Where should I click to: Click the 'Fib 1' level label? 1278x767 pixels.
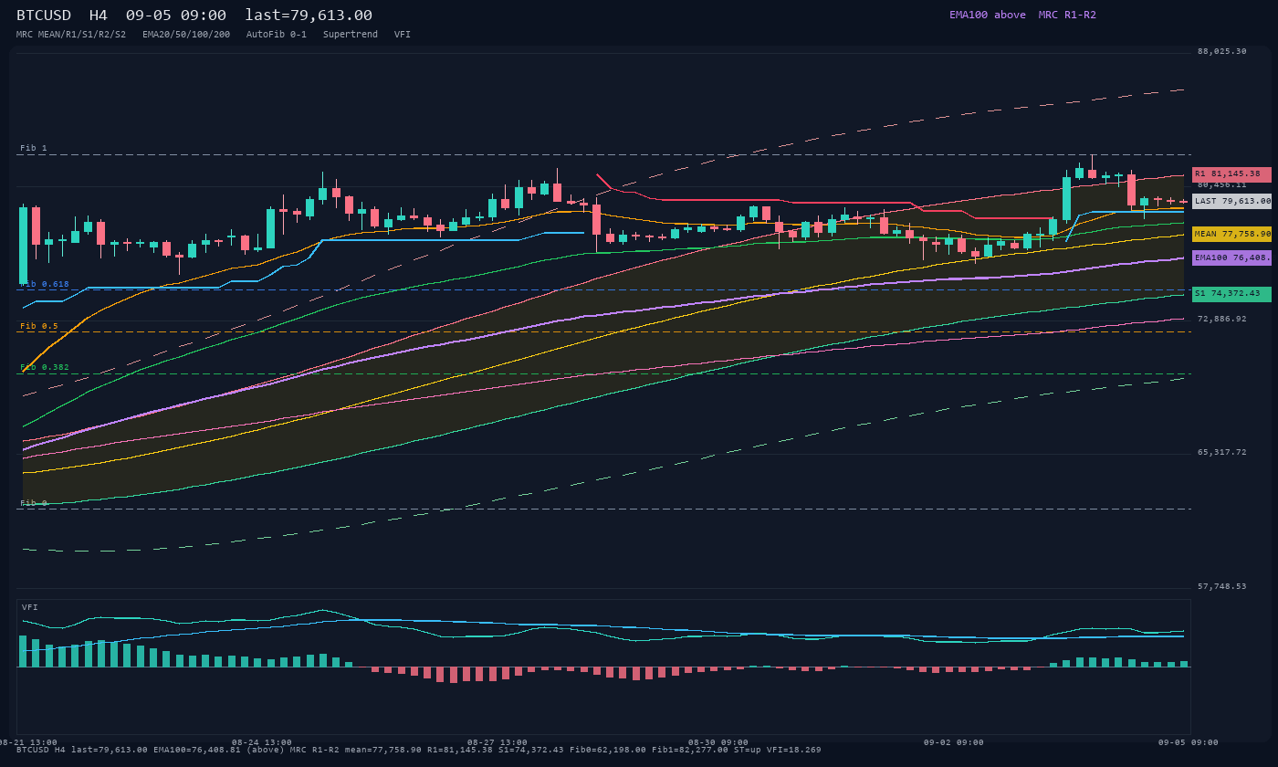pos(34,148)
